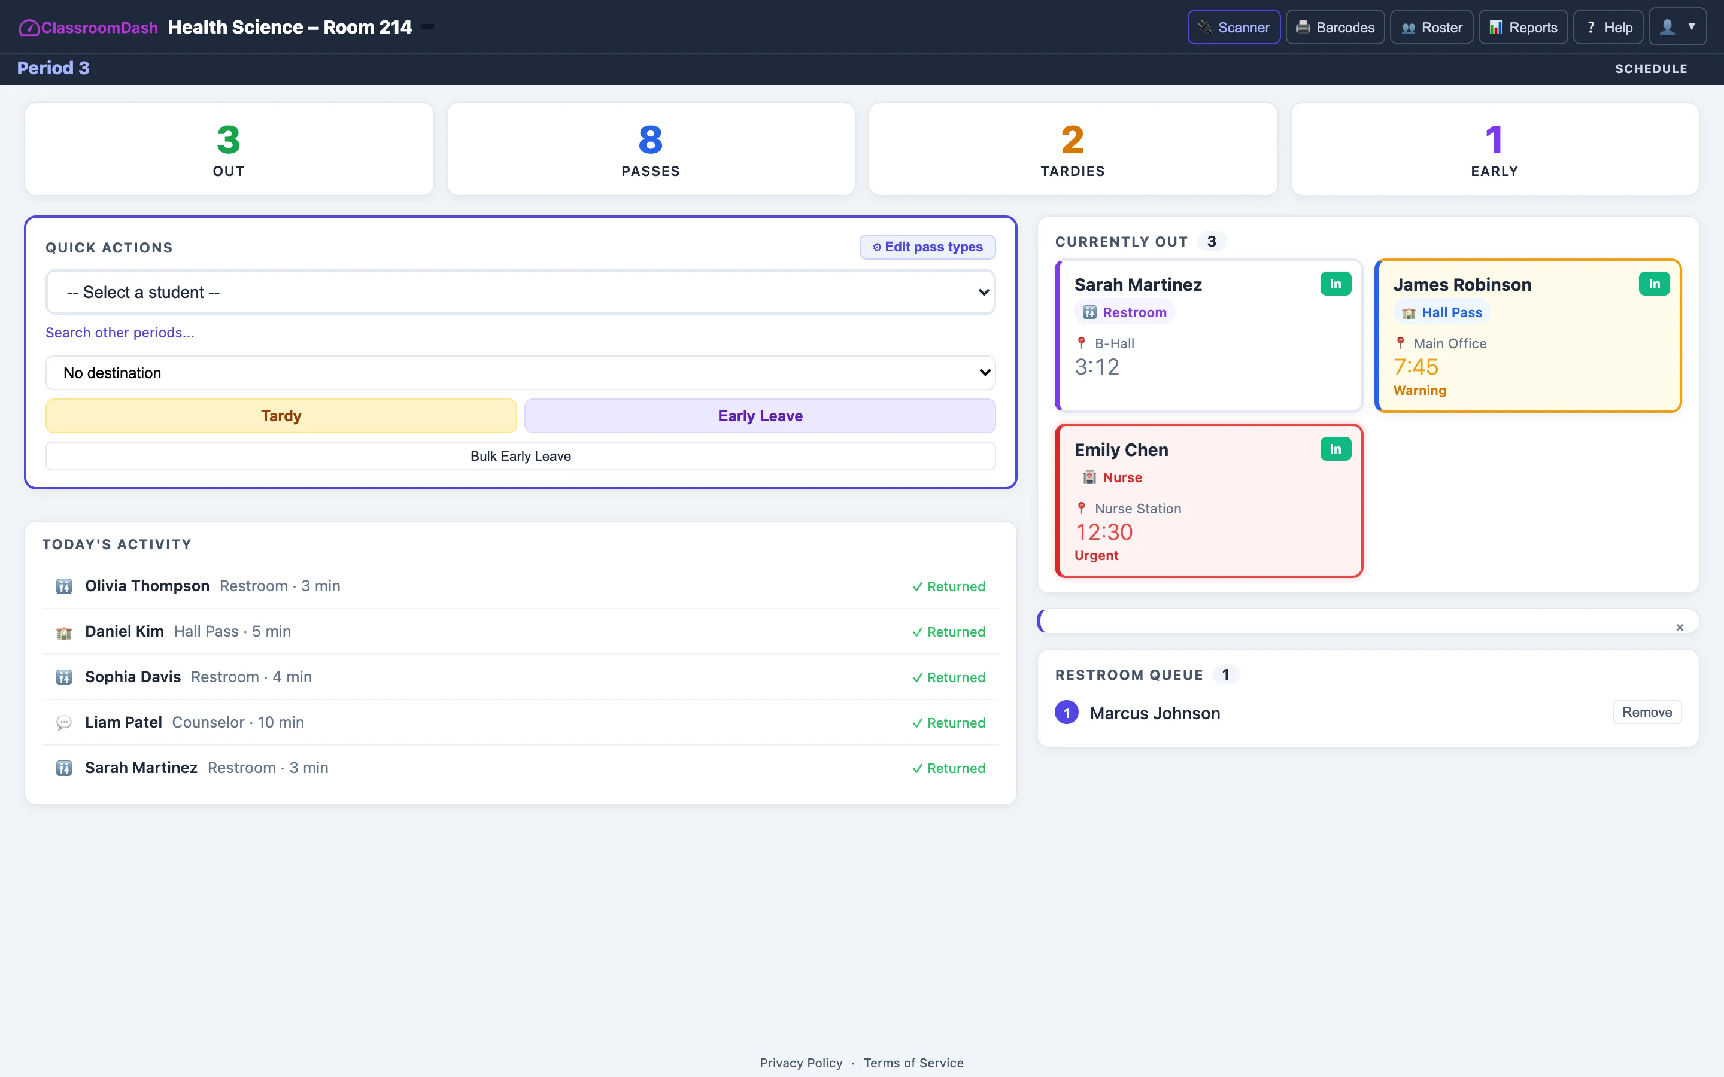View the Reports chart
This screenshot has height=1077, width=1724.
(x=1523, y=26)
